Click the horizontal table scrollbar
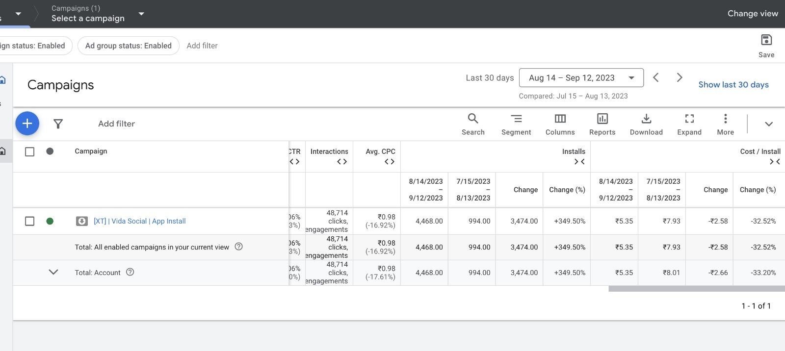 point(696,289)
